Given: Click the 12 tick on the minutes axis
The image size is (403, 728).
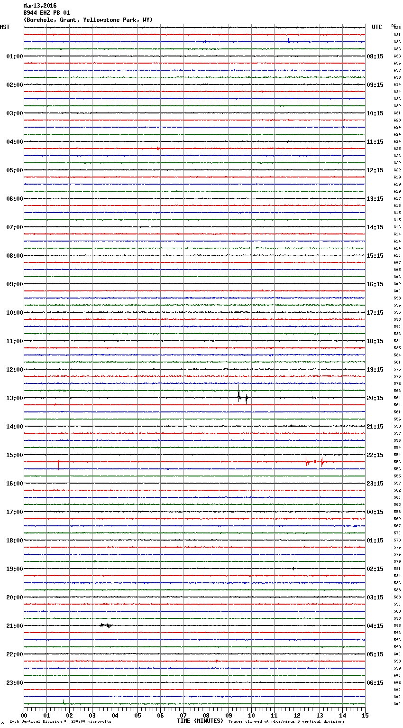Looking at the screenshot, I should [297, 715].
